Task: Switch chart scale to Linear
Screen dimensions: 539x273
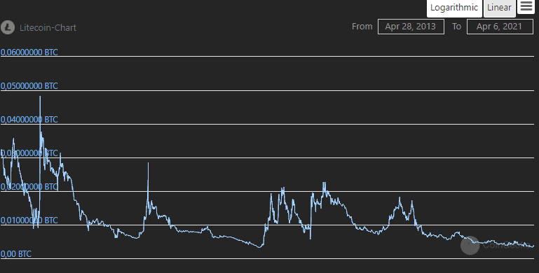Action: click(x=499, y=8)
